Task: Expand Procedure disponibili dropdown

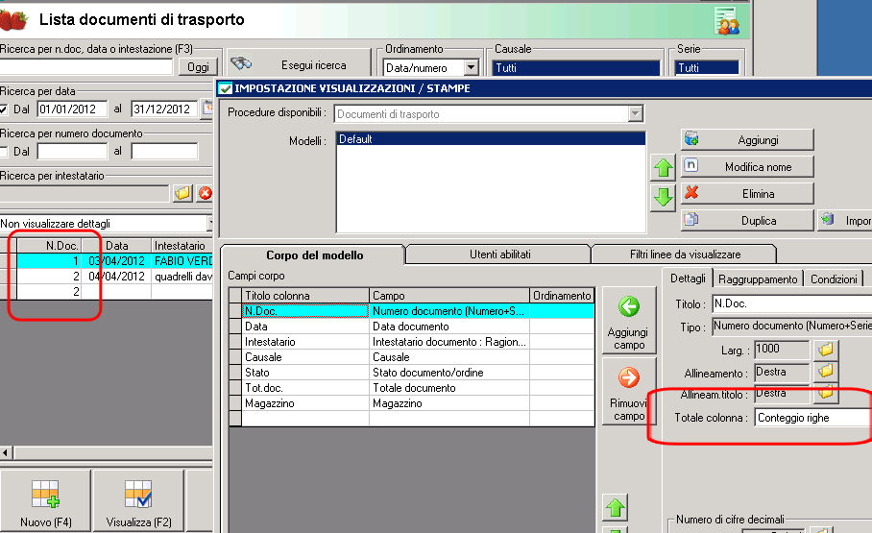Action: [635, 114]
